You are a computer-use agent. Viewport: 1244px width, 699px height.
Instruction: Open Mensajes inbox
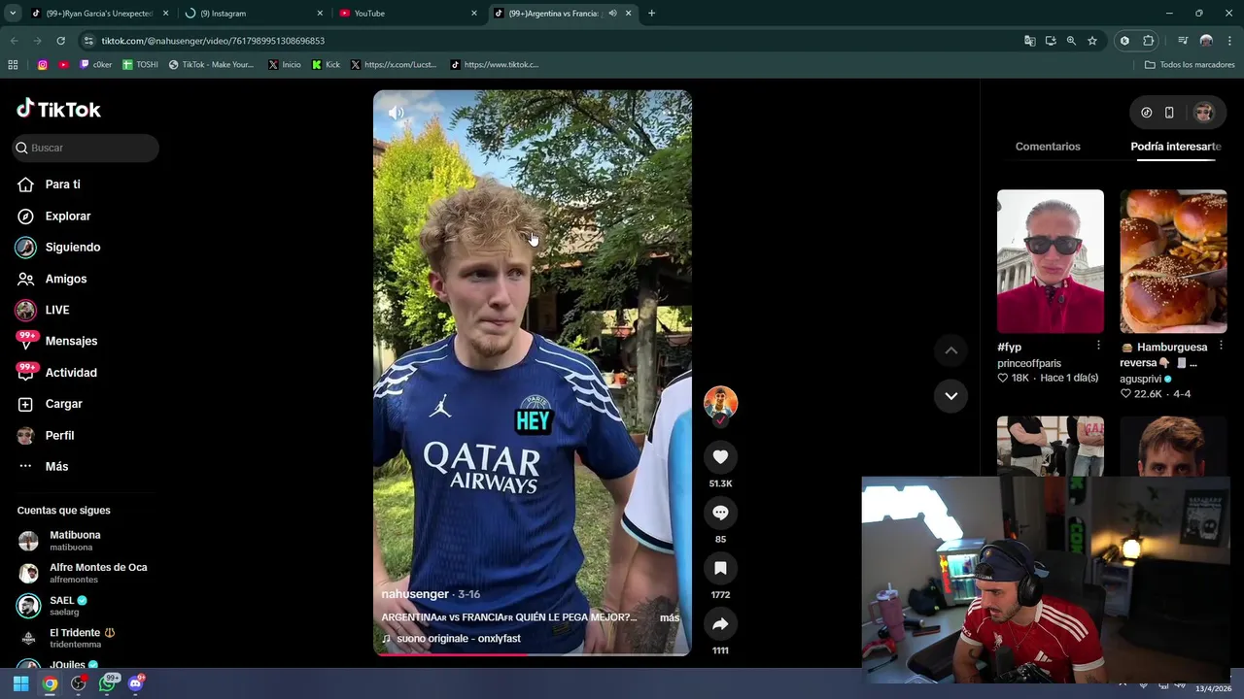coord(71,341)
